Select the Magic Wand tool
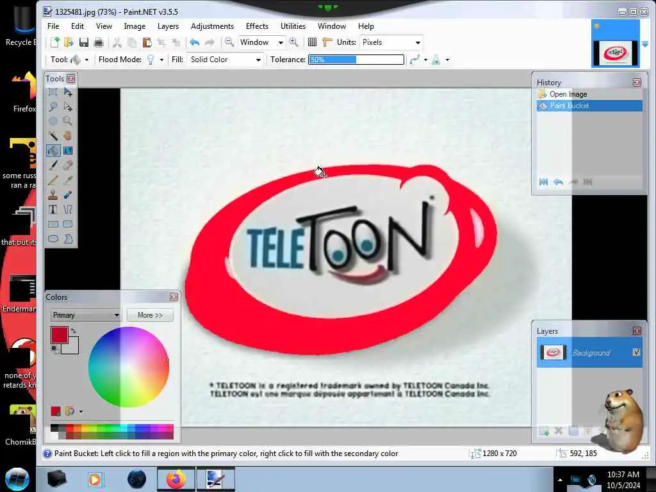This screenshot has height=492, width=656. [x=53, y=136]
